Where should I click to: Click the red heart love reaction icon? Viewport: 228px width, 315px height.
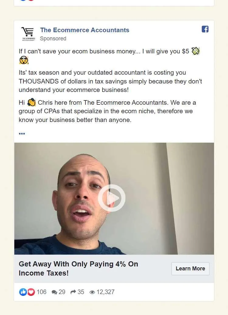[x=31, y=292]
